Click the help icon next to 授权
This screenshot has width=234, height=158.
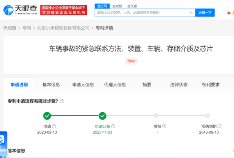pyautogui.click(x=164, y=126)
